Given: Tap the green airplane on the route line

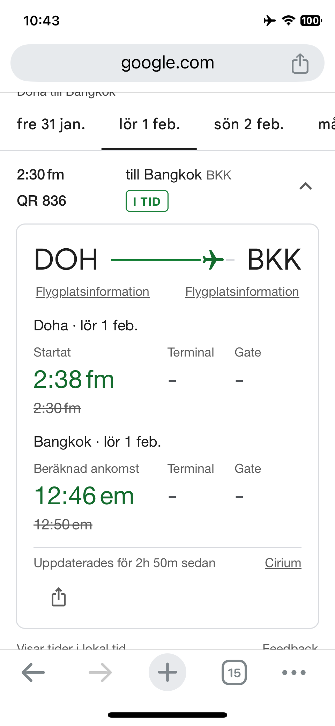Looking at the screenshot, I should point(213,260).
